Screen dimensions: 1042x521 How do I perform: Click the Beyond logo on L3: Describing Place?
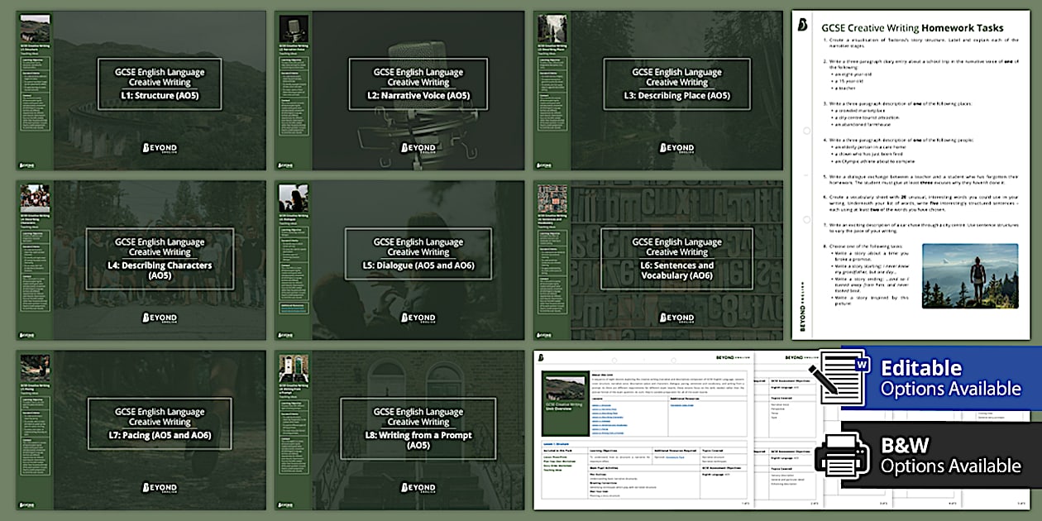(677, 147)
